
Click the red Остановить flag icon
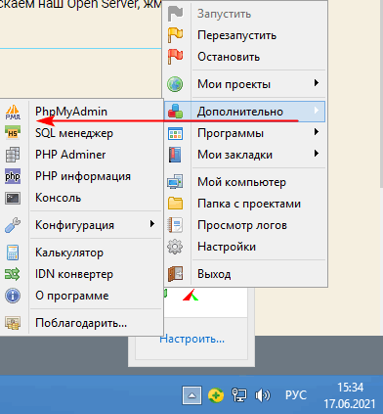click(175, 57)
